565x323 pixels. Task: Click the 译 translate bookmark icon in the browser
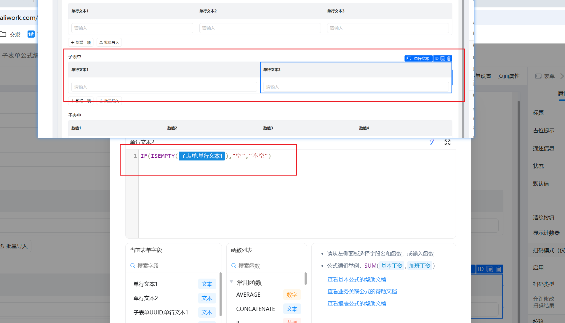tap(31, 34)
